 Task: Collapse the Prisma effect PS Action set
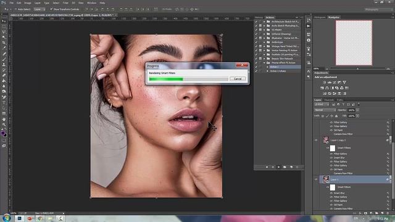click(264, 63)
